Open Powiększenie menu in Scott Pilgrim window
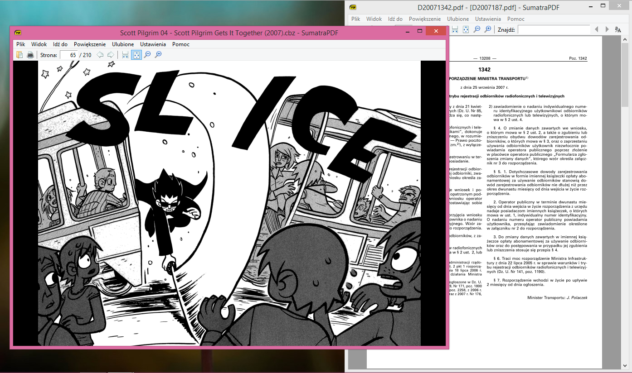 (90, 44)
